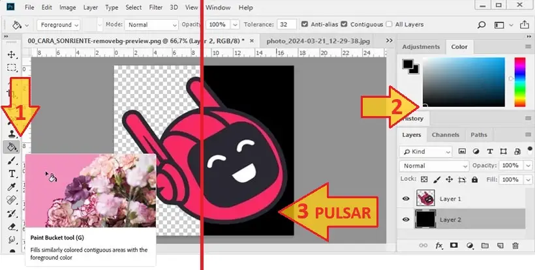Toggle lock transparent pixels
The height and width of the screenshot is (270, 535).
tap(424, 179)
